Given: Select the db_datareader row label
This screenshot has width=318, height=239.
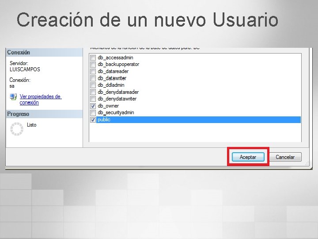Looking at the screenshot, I should 113,71.
